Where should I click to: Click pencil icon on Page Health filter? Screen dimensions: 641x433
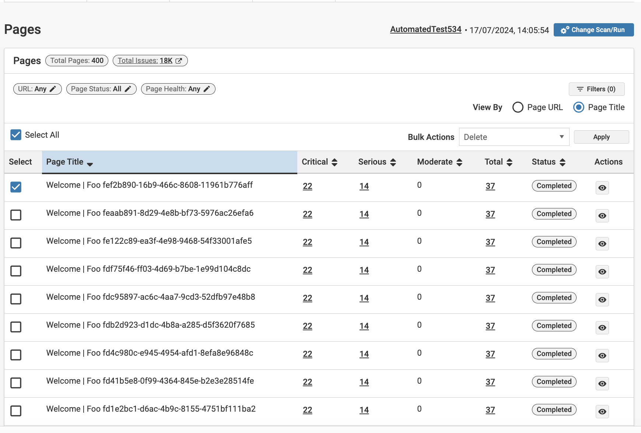click(207, 89)
